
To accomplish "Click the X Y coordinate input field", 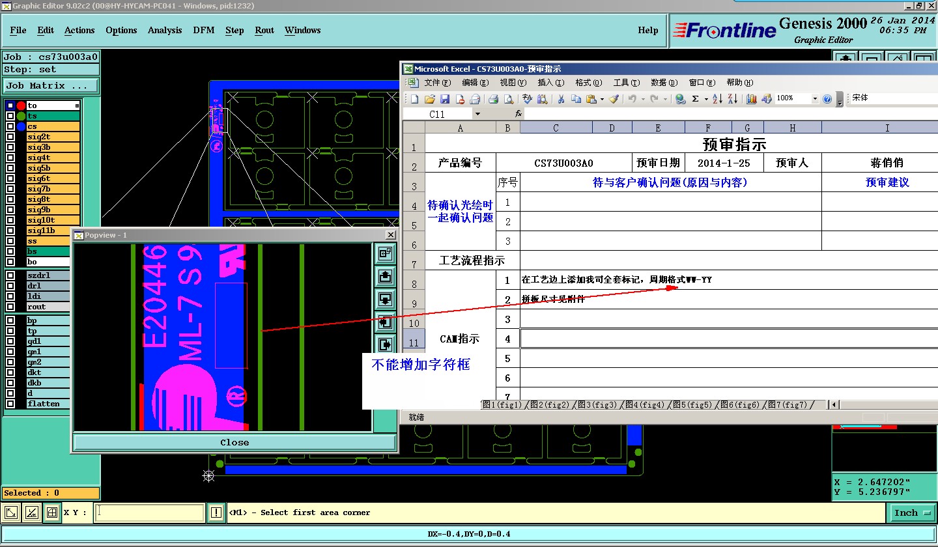I will (x=150, y=513).
